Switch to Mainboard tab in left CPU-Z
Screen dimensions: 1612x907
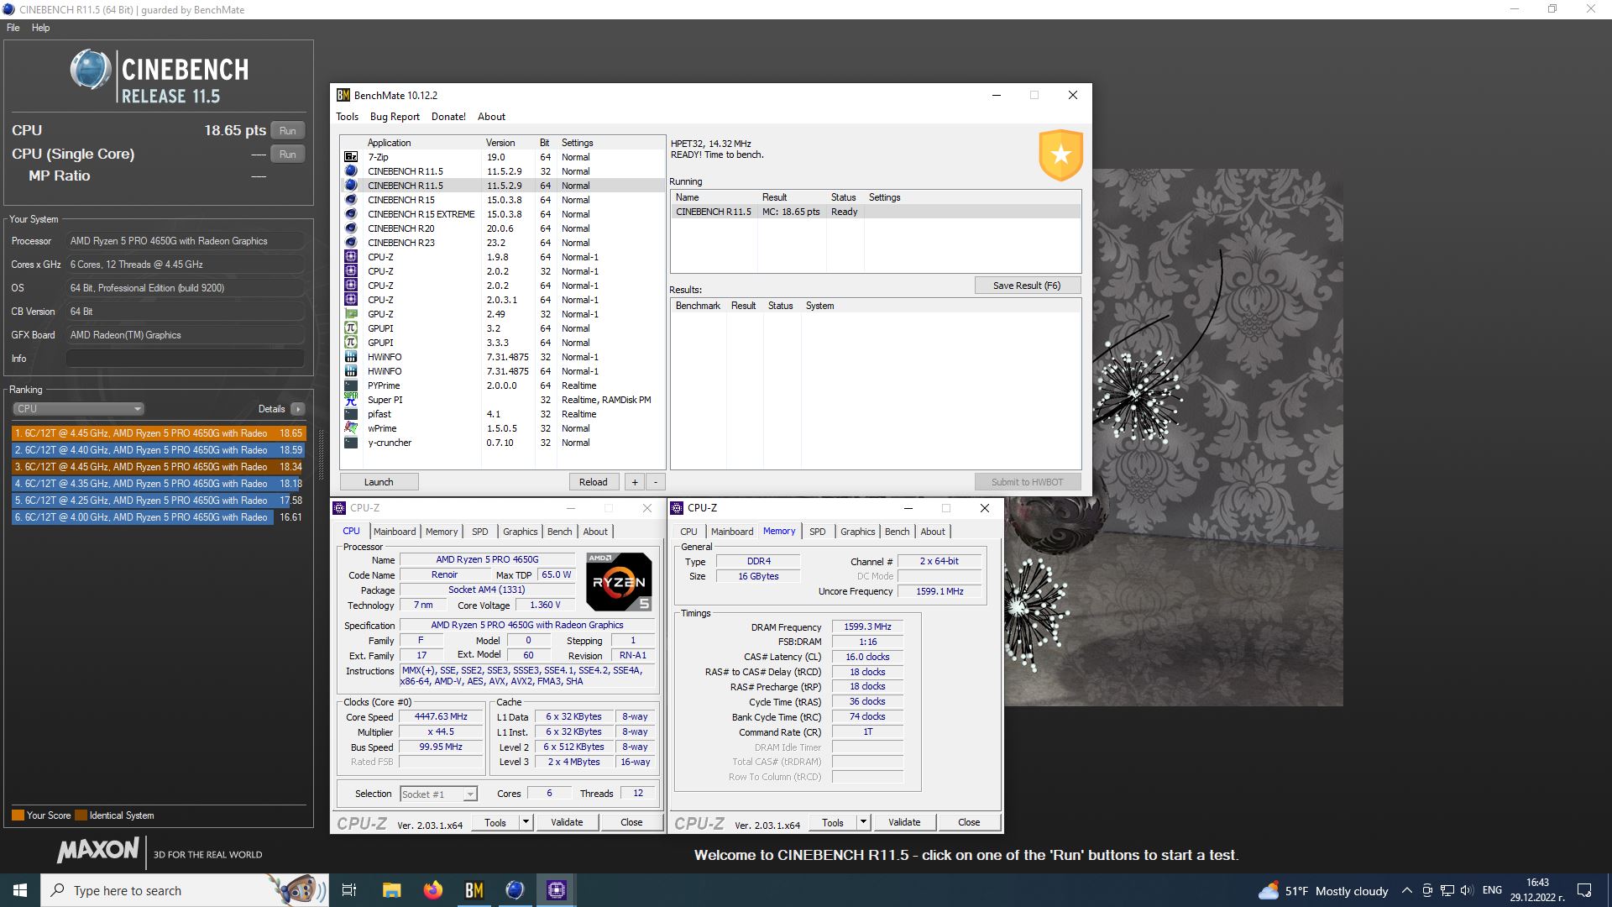point(395,532)
